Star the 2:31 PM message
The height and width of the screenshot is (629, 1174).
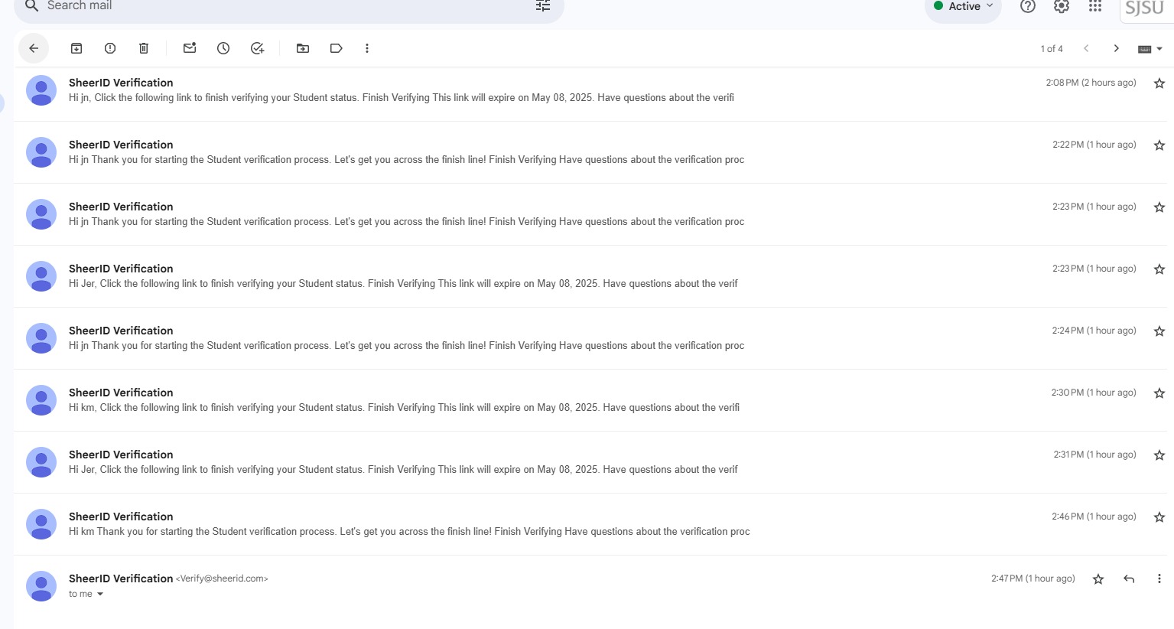[x=1159, y=455]
